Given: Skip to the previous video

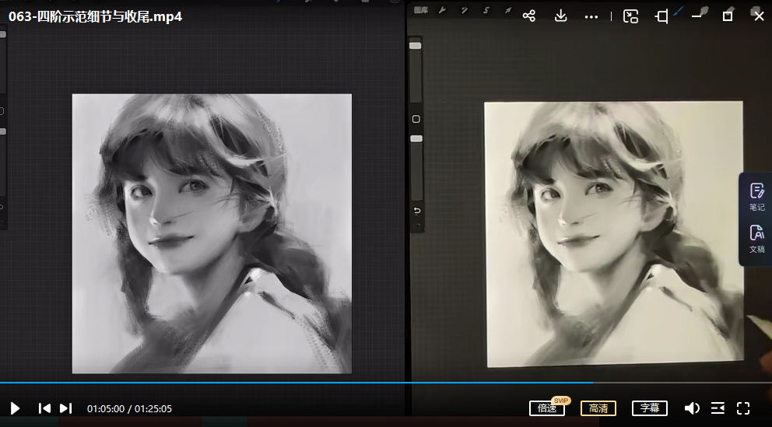Looking at the screenshot, I should coord(44,408).
